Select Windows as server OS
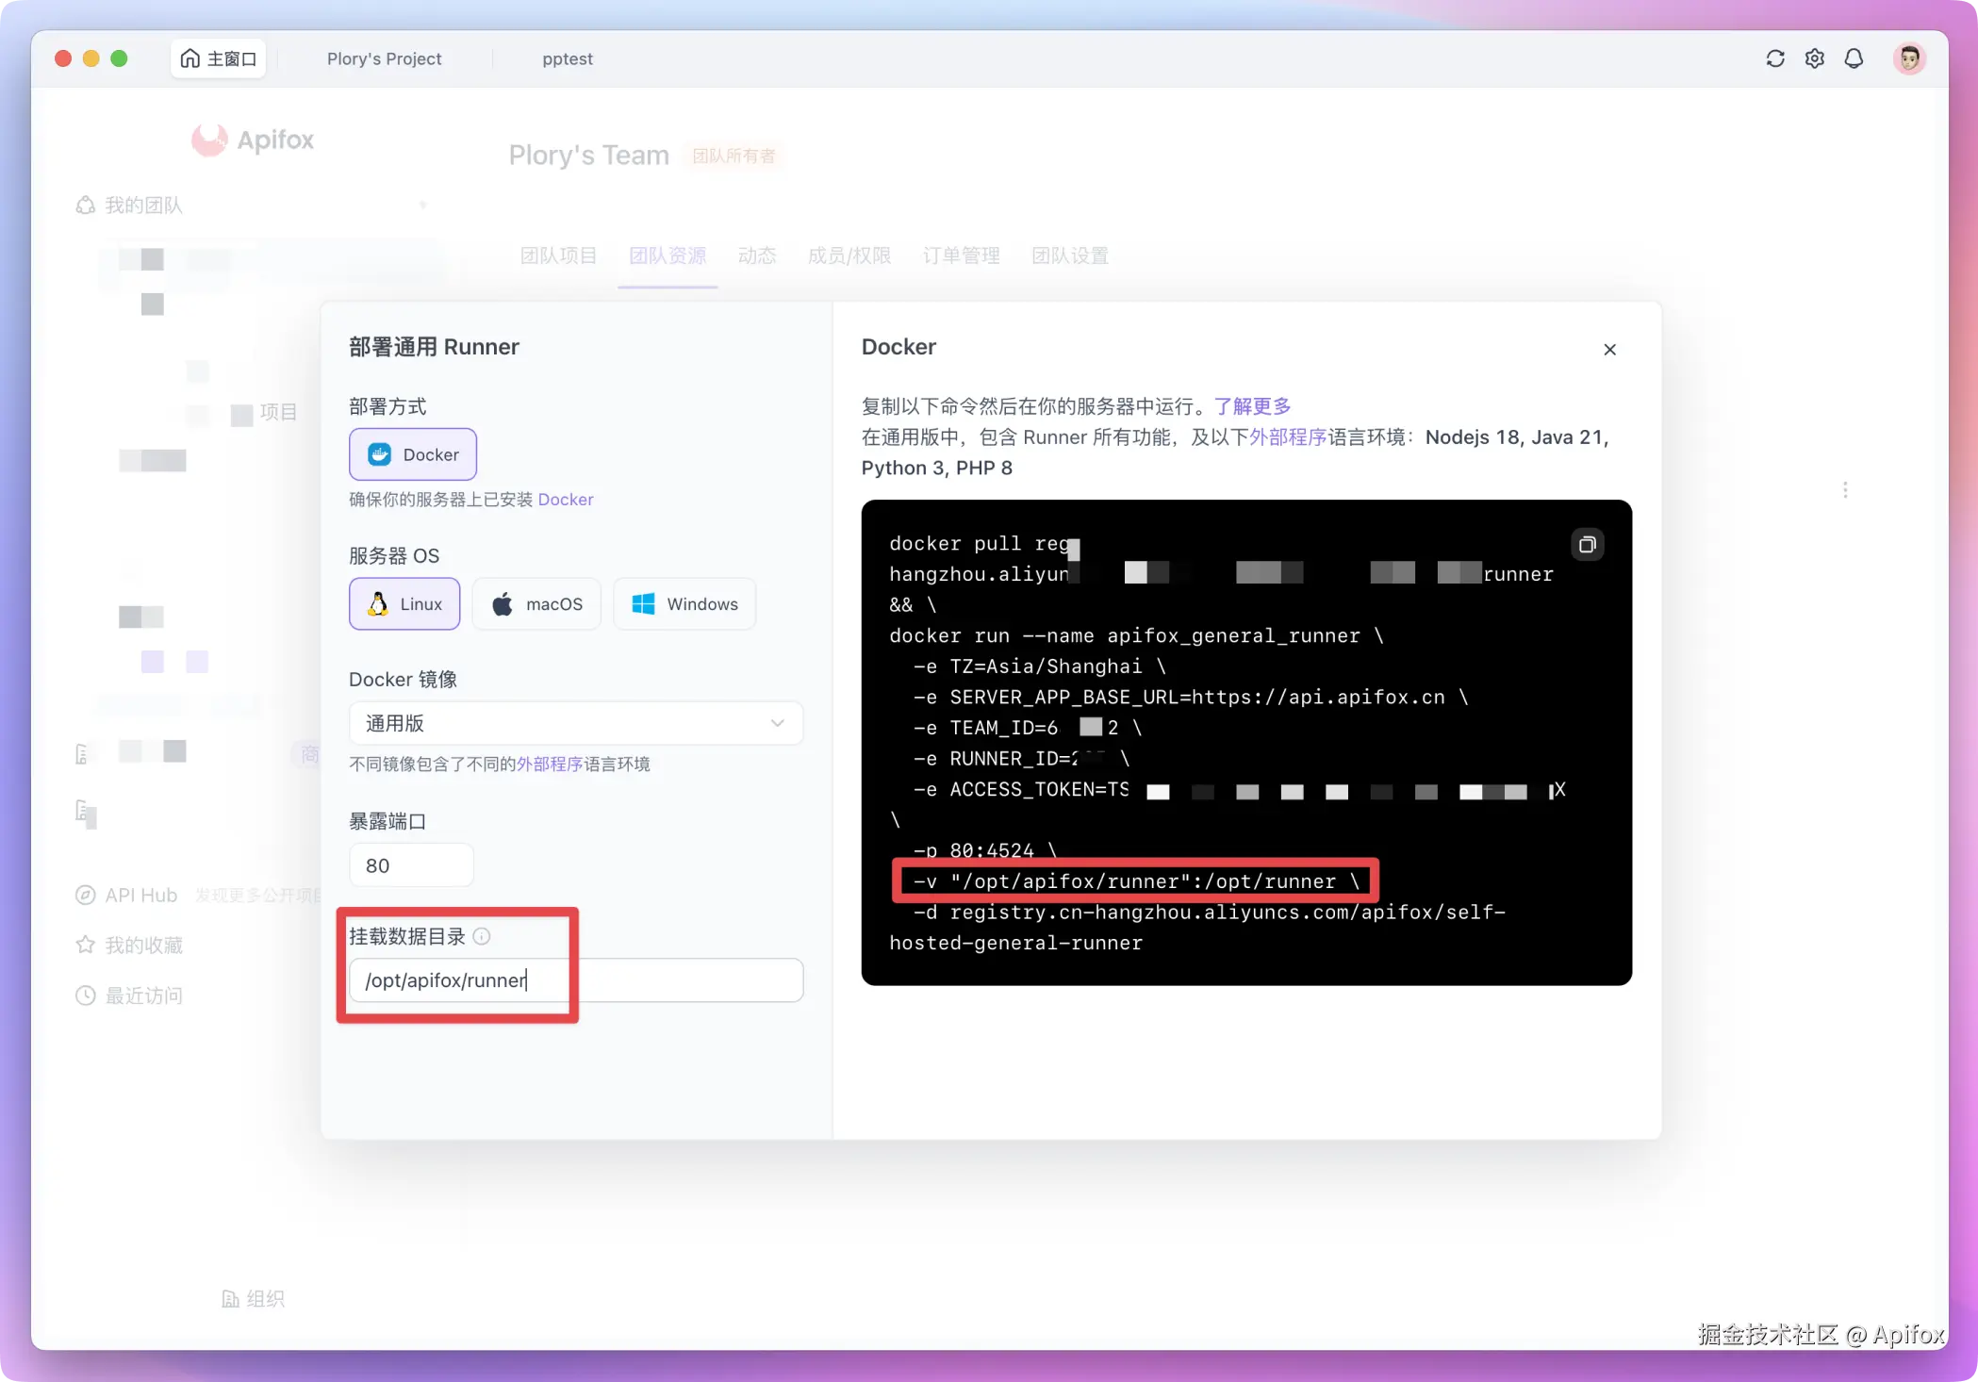The height and width of the screenshot is (1382, 1978). (x=684, y=604)
